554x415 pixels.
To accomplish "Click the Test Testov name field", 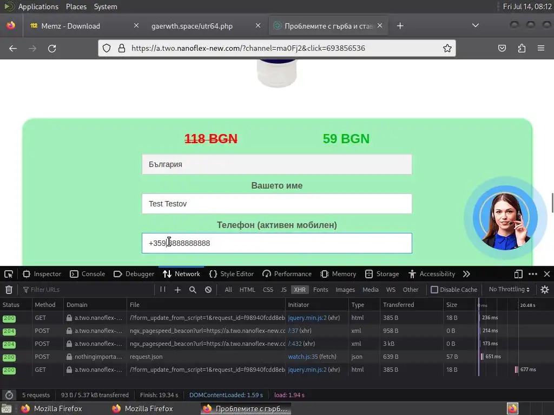I will point(276,204).
